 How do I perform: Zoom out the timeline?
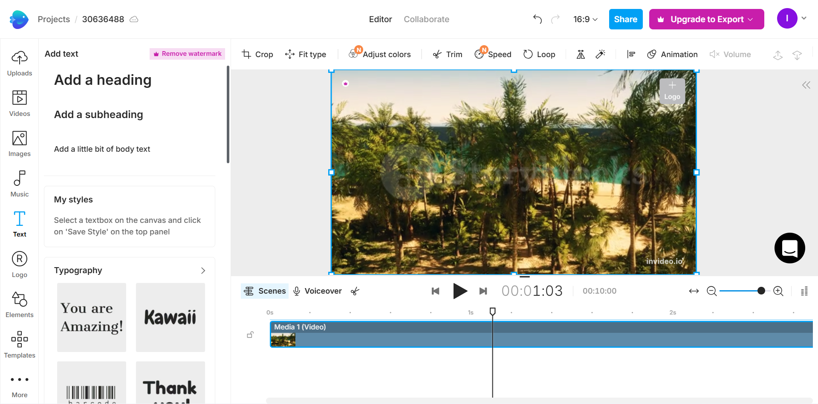tap(711, 291)
